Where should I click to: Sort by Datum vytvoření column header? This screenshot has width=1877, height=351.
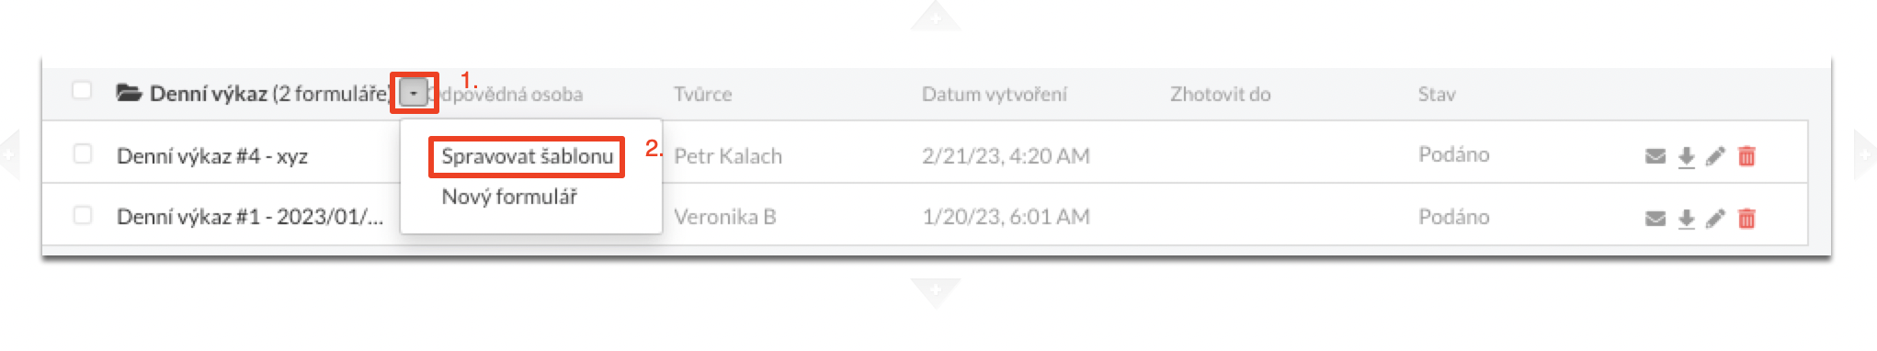(995, 94)
